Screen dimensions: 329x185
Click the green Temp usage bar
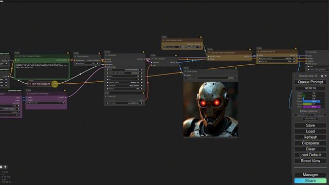pos(307,104)
